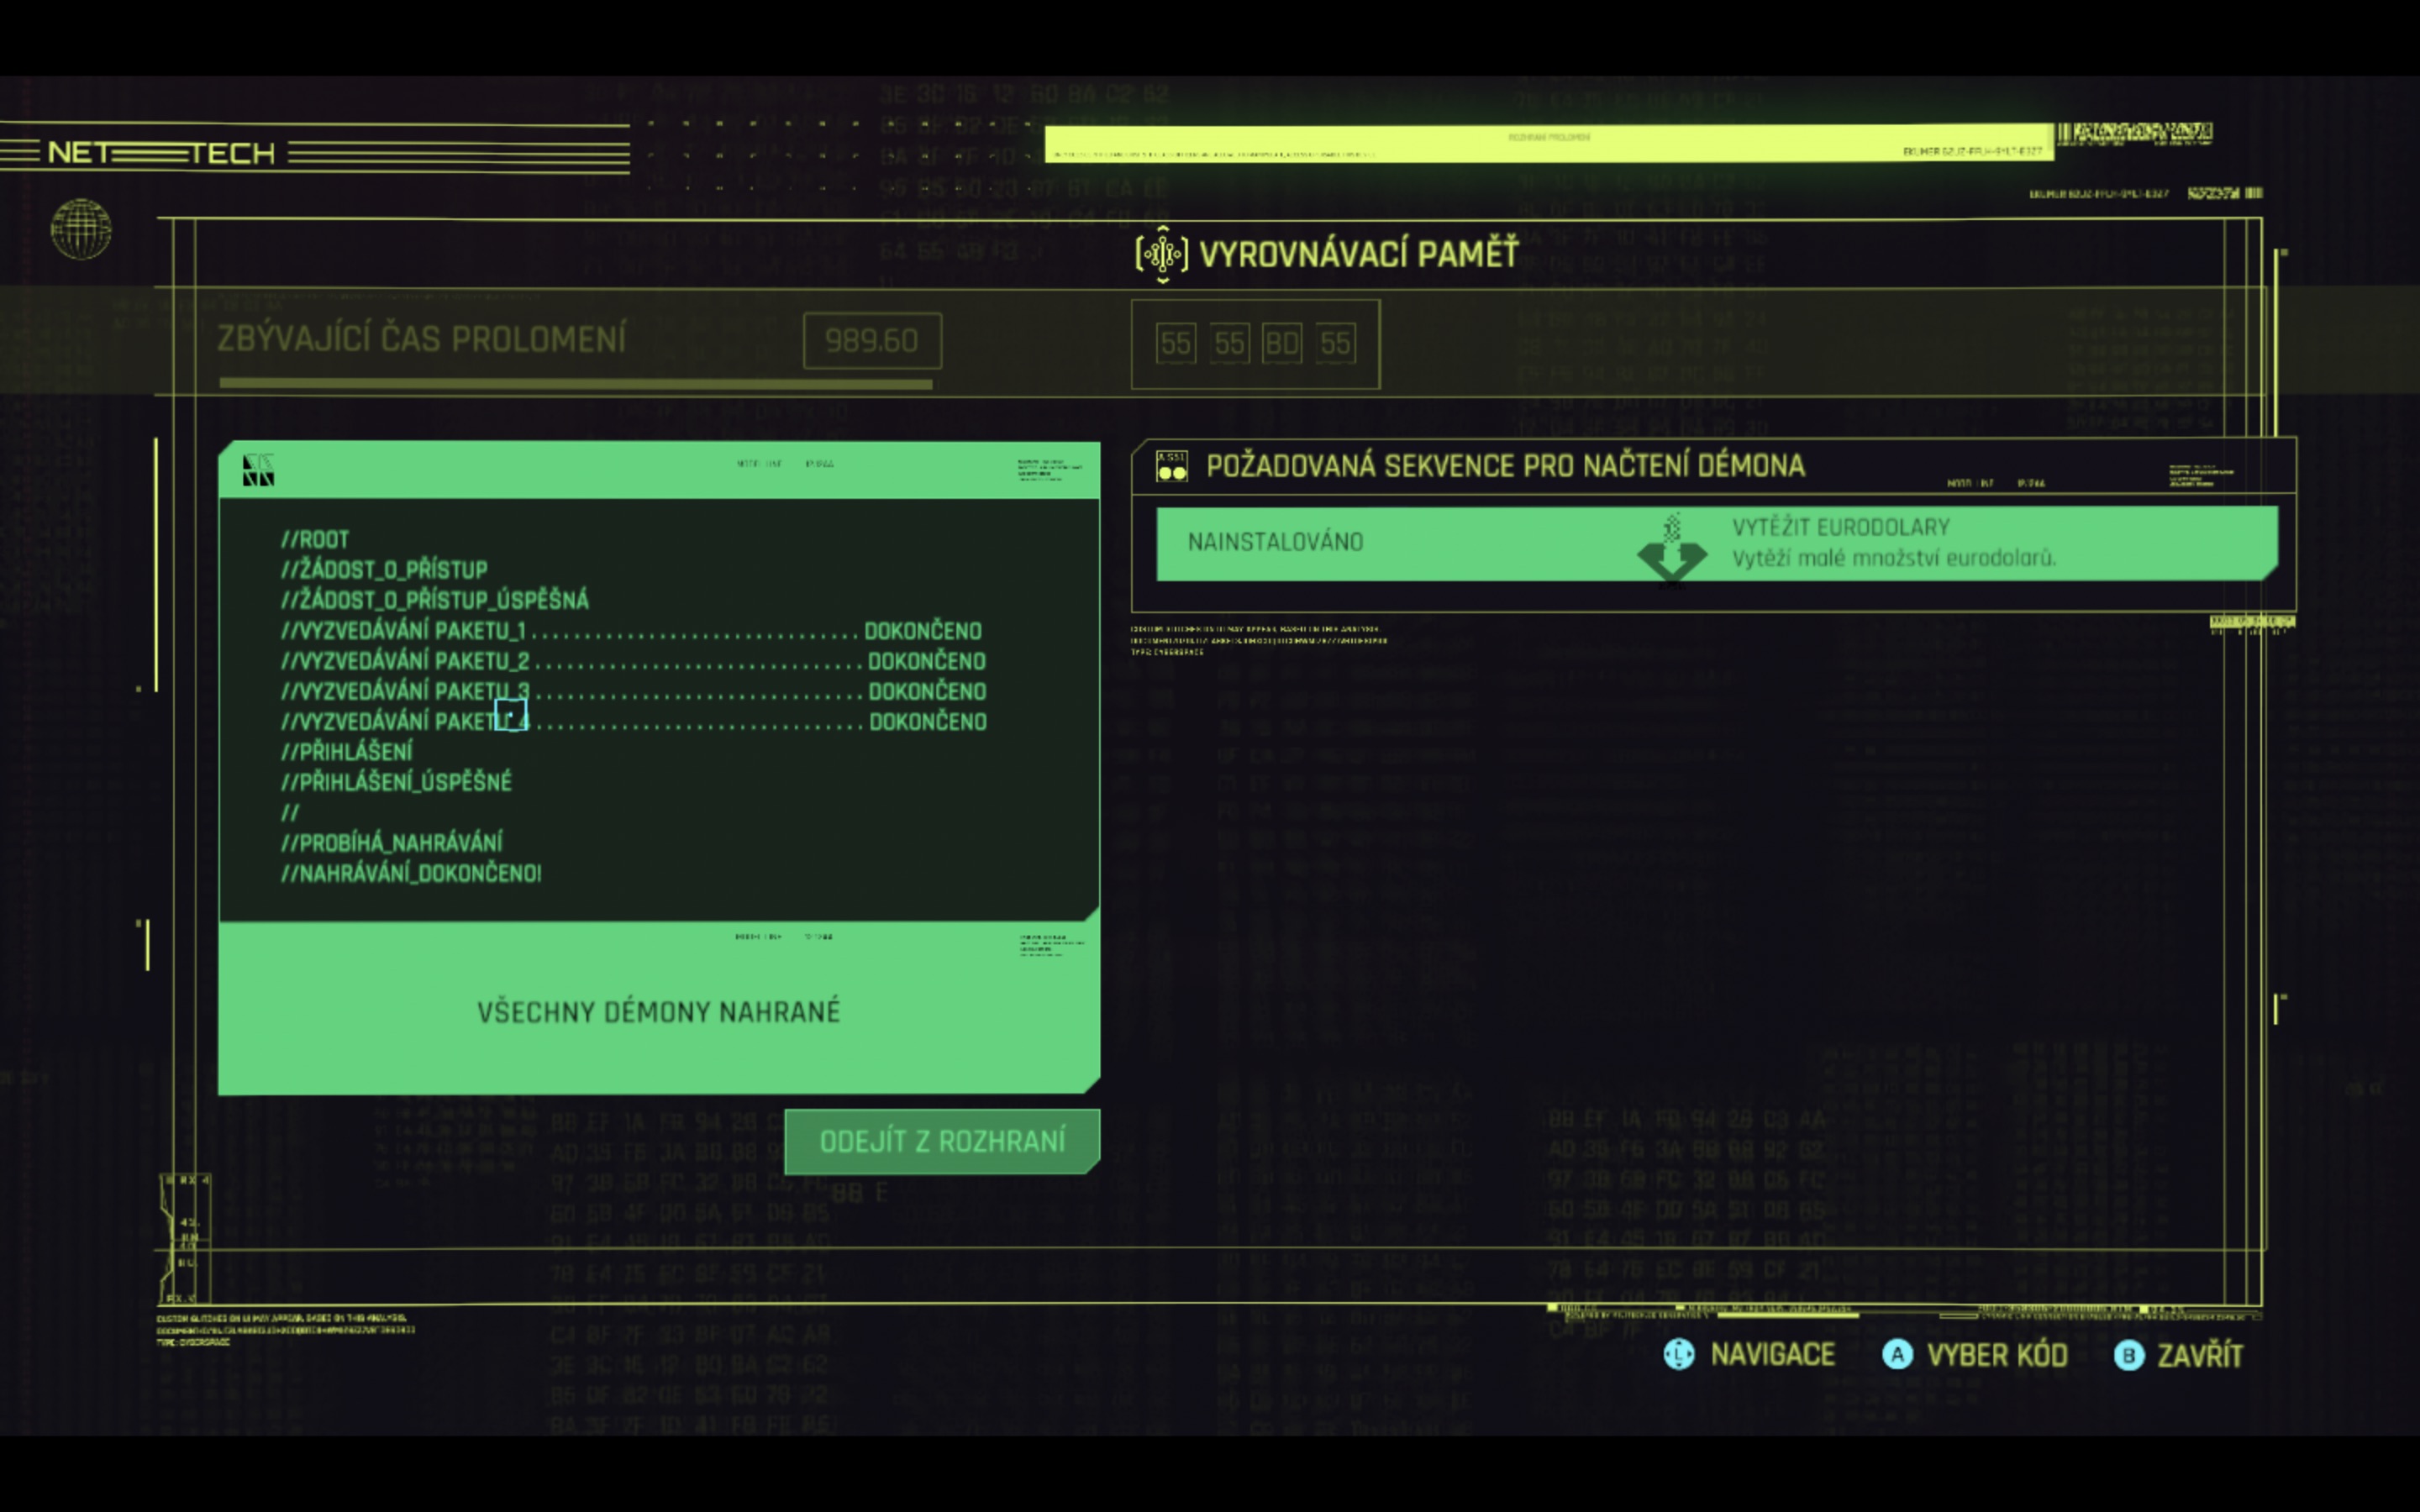2420x1512 pixels.
Task: Click the buffer memory chip icon
Action: coord(1161,254)
